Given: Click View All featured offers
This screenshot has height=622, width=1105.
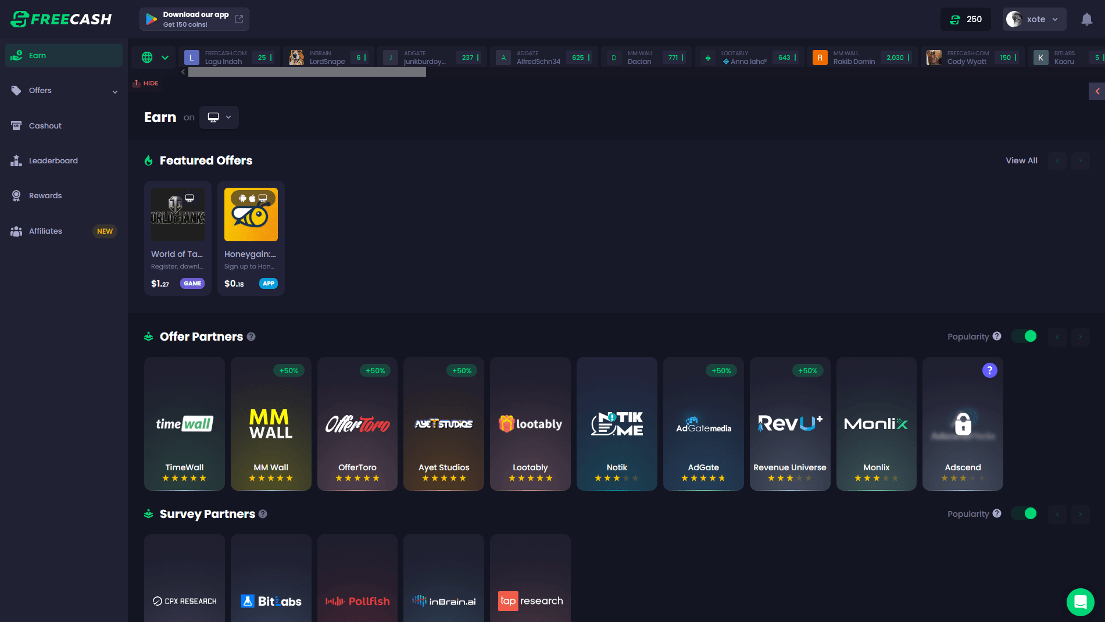Looking at the screenshot, I should [1021, 160].
